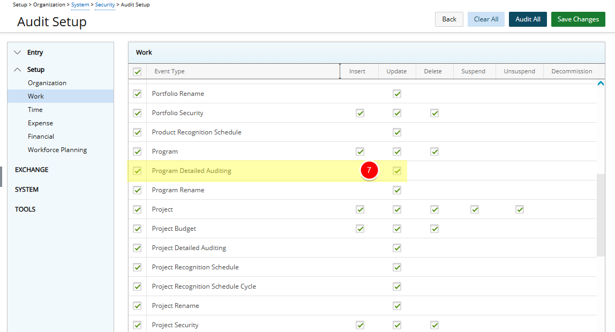Click the Clear All button
Screen dimensions: 615x332
pyautogui.click(x=486, y=19)
